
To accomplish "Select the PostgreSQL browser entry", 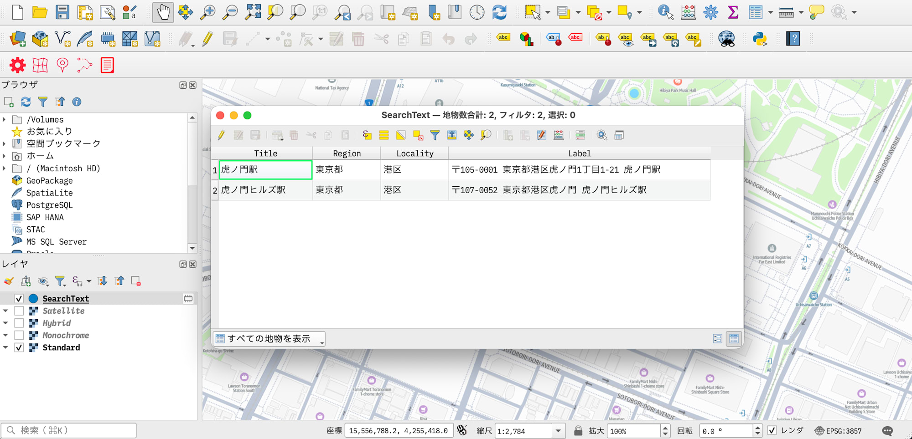I will [49, 205].
